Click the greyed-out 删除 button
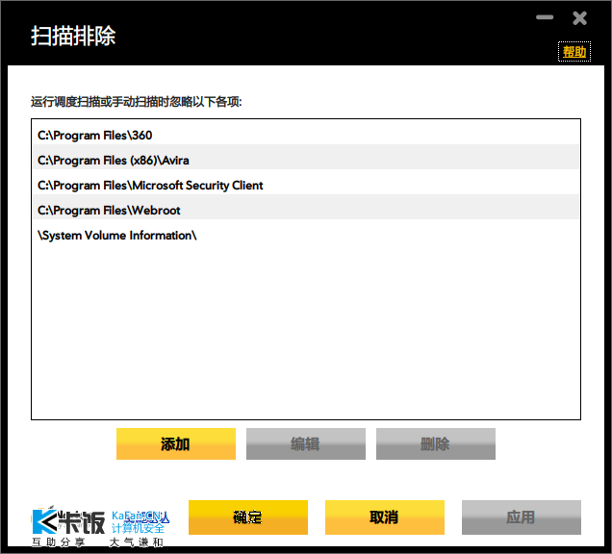The image size is (612, 554). [x=436, y=444]
